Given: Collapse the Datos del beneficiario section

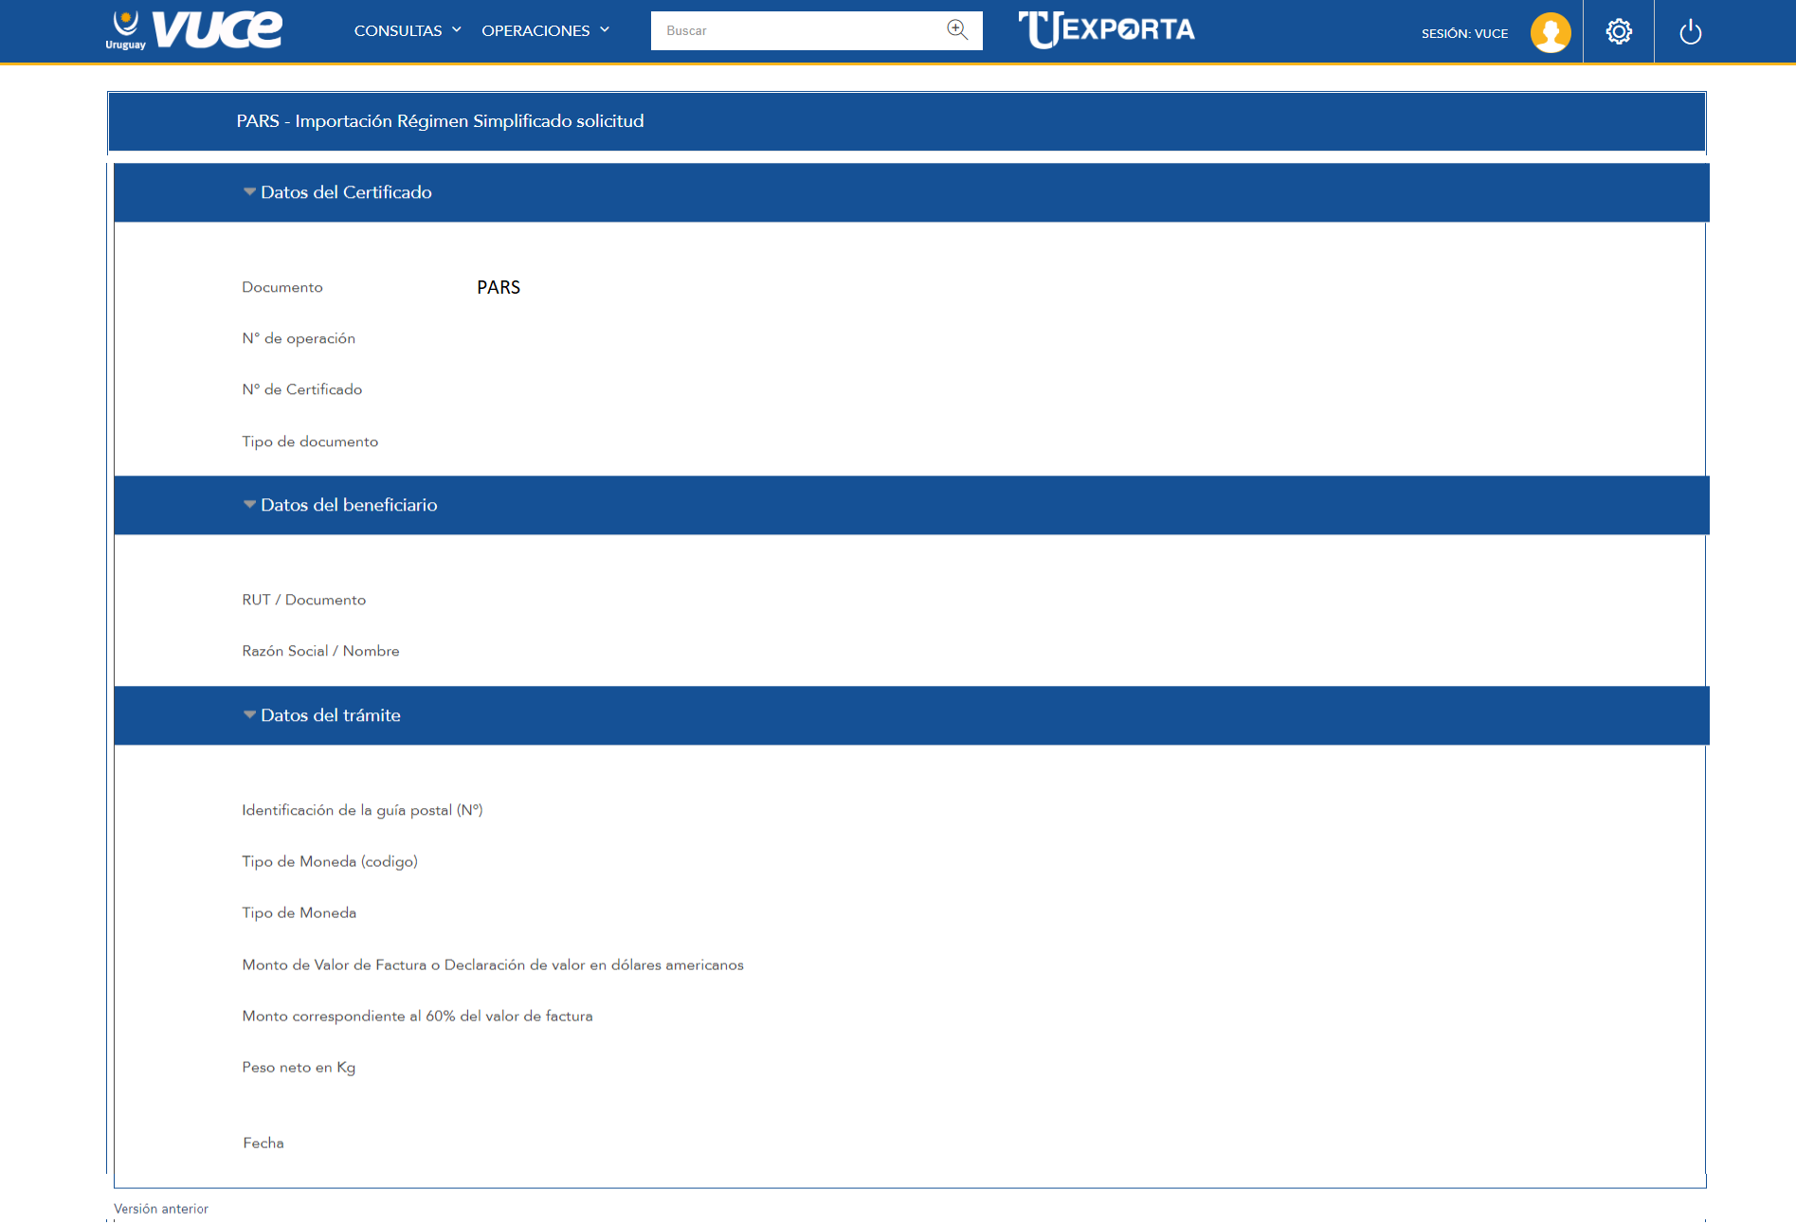Looking at the screenshot, I should [250, 505].
